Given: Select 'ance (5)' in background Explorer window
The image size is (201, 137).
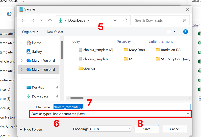Looking at the screenshot, I should (x=5, y=99).
